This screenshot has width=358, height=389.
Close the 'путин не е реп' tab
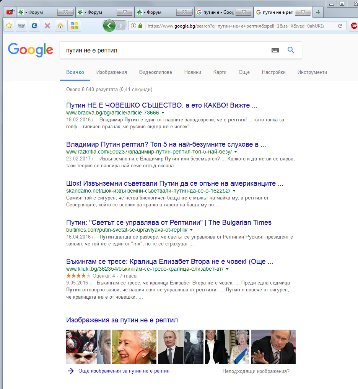(x=303, y=12)
